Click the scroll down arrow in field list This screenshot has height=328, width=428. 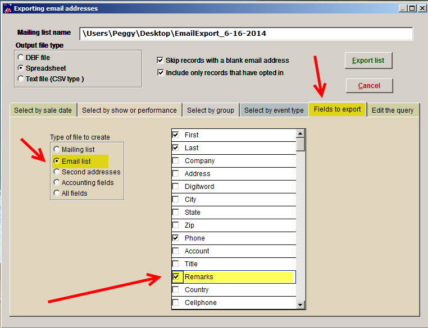pos(300,304)
